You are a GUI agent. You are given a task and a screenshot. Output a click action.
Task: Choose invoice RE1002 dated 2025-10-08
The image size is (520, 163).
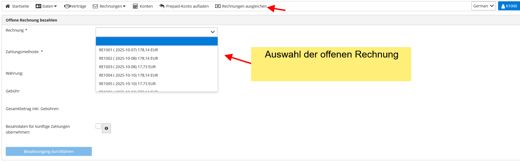[129, 58]
